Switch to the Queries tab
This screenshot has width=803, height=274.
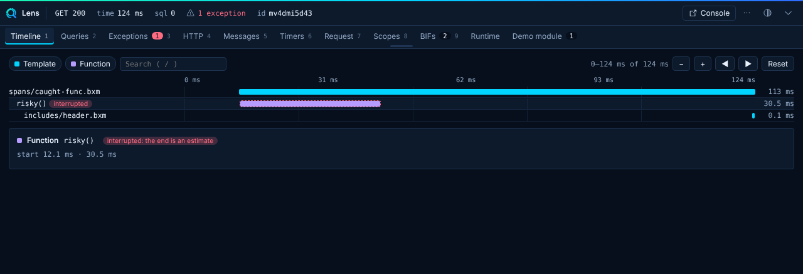pyautogui.click(x=78, y=36)
